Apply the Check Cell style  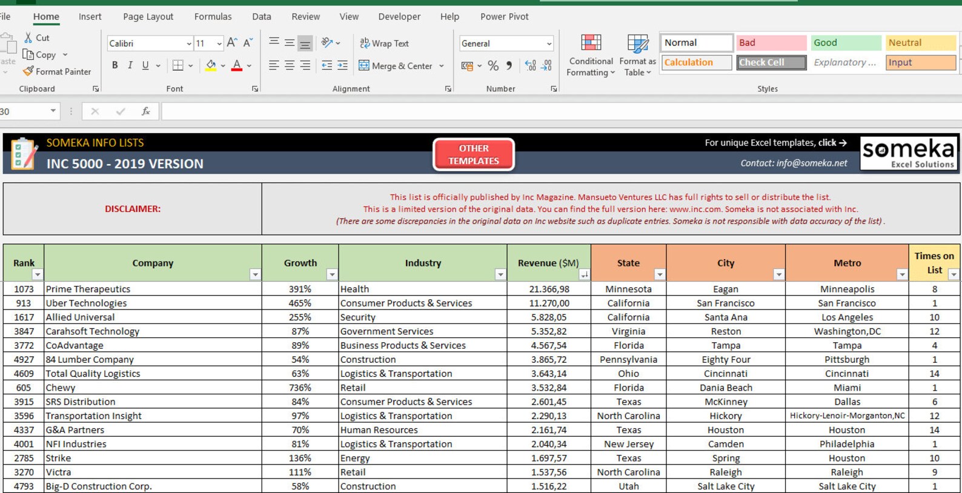(771, 62)
